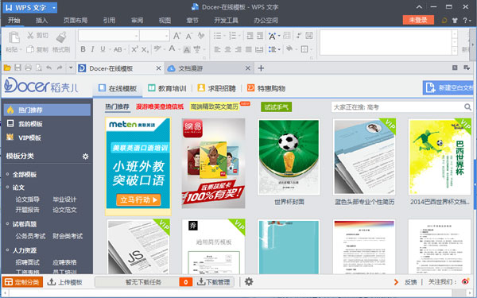Switch to the 页面布局 ribbon tab
Image resolution: width=477 pixels, height=298 pixels.
pos(76,21)
